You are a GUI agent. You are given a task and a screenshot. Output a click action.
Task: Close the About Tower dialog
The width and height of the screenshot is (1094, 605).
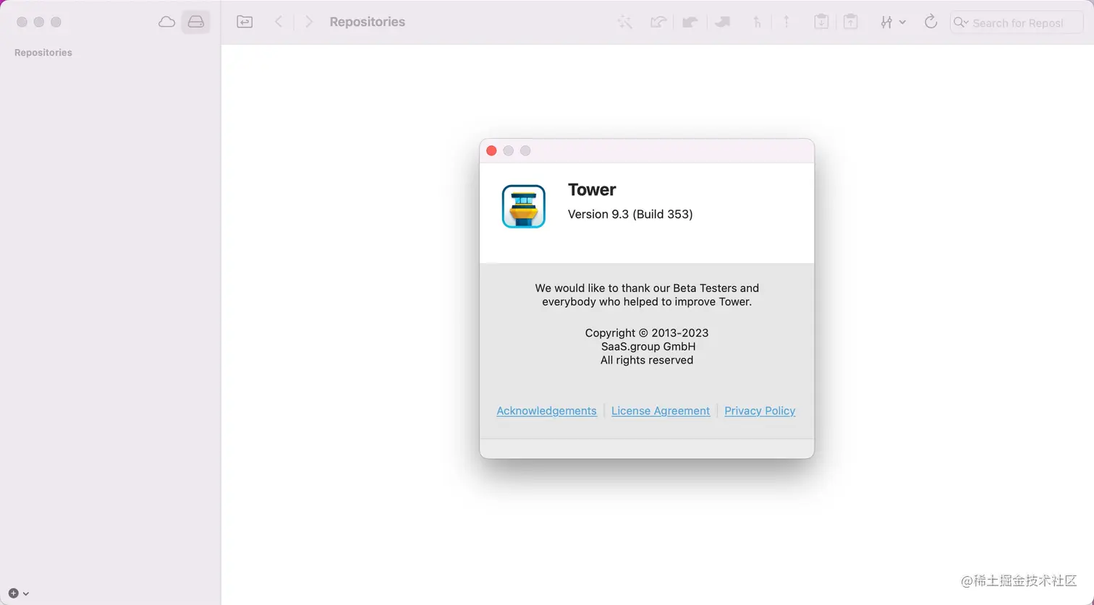pos(491,150)
